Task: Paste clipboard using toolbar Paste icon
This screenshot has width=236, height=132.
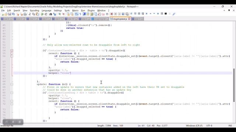Action: [x=37, y=14]
